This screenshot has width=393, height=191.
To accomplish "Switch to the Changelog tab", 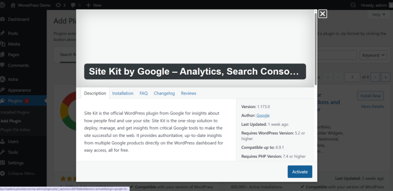I will 164,93.
